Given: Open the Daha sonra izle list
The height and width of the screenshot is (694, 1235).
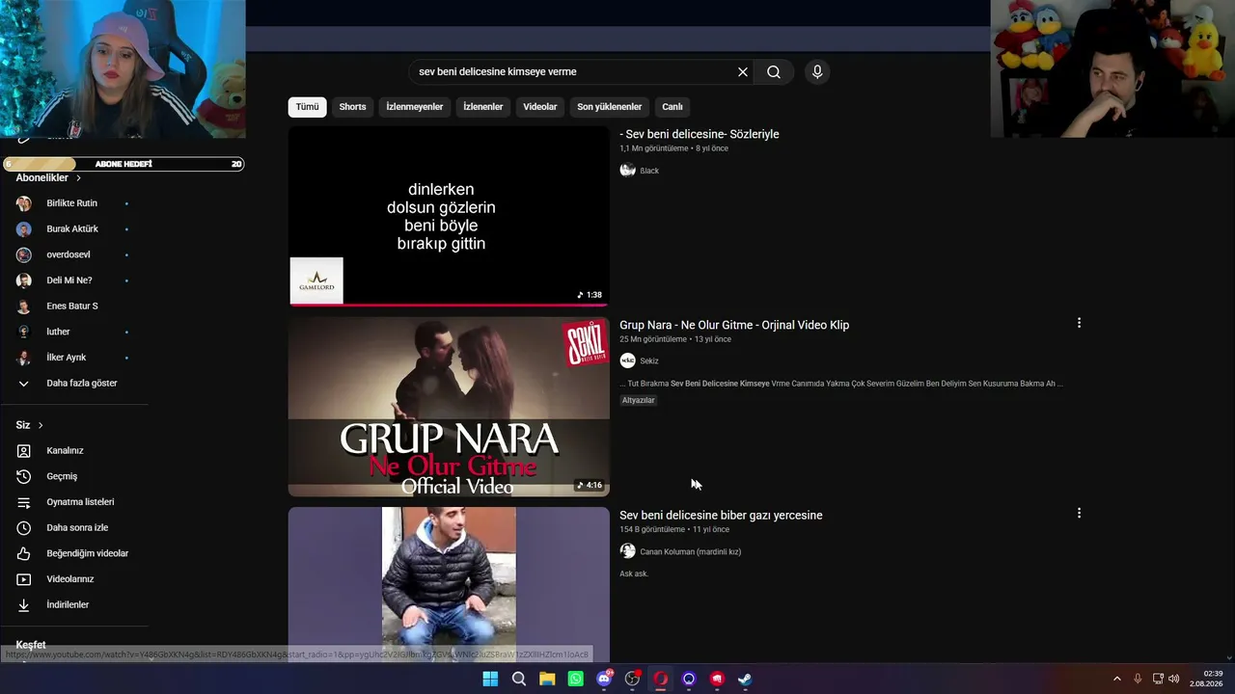Looking at the screenshot, I should [x=75, y=528].
